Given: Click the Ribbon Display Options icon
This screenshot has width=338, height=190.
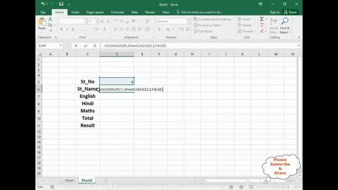Looking at the screenshot, I should (260, 4).
